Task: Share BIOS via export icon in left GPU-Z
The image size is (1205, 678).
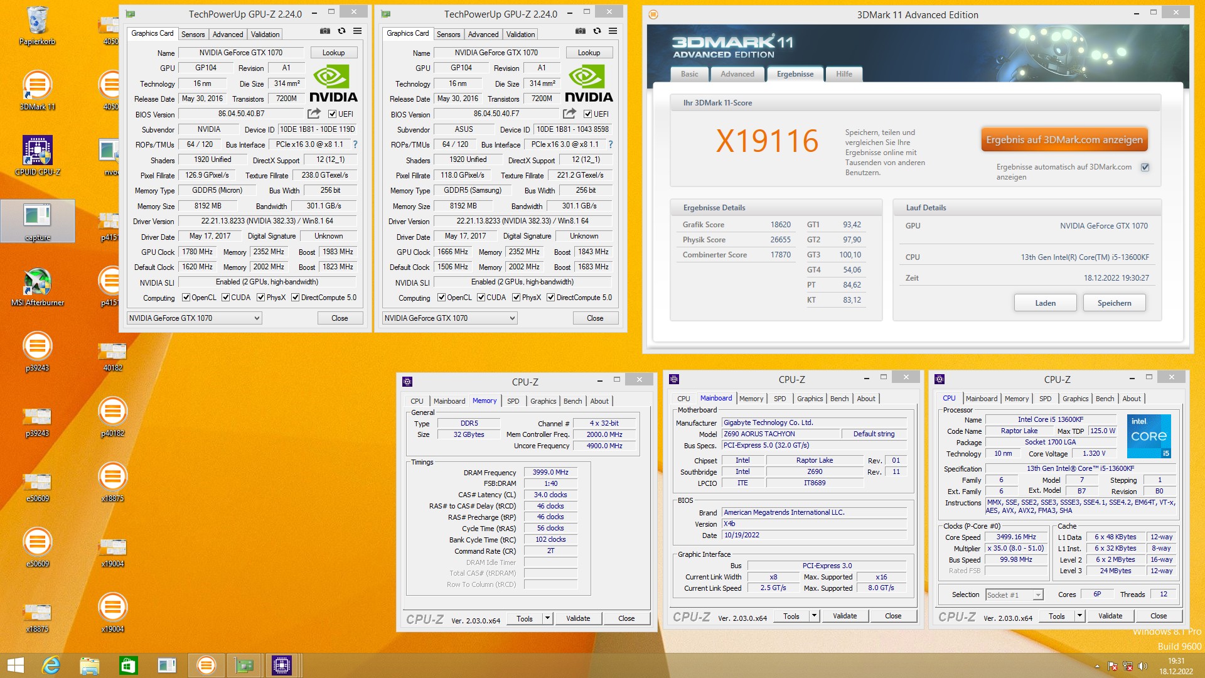Action: point(314,114)
